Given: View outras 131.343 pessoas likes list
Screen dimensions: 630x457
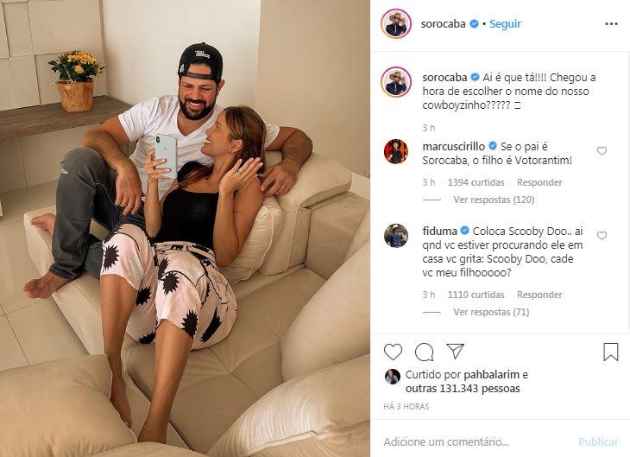Looking at the screenshot, I should point(463,389).
